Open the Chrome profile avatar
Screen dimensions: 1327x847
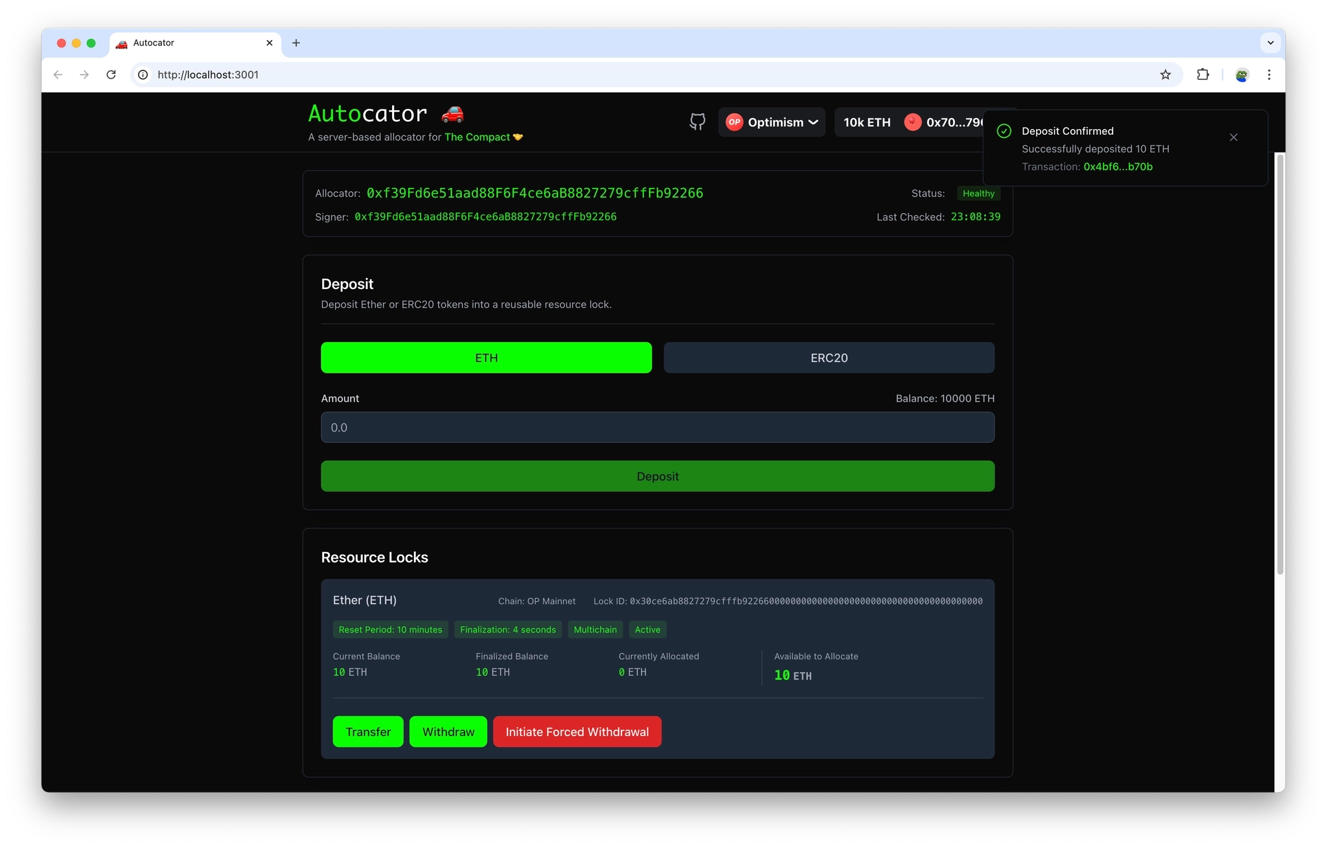coord(1241,75)
